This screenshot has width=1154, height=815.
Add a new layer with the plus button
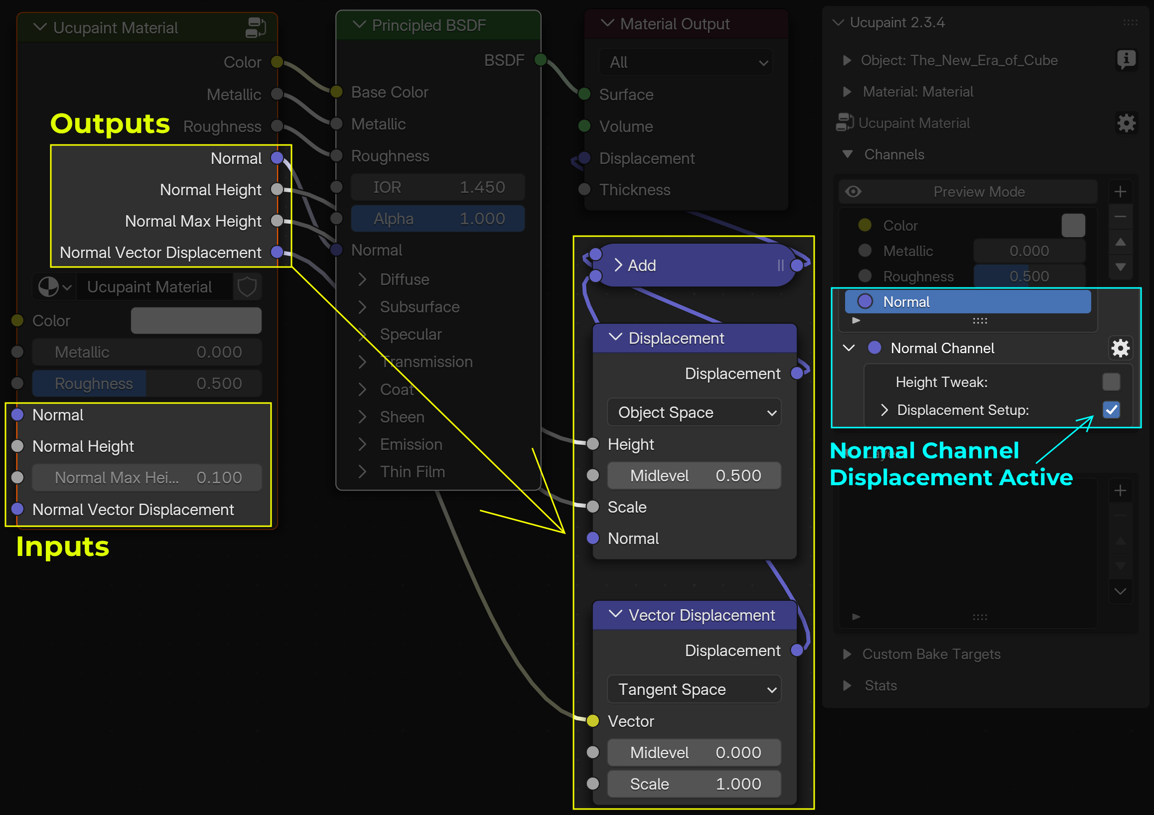(1120, 490)
